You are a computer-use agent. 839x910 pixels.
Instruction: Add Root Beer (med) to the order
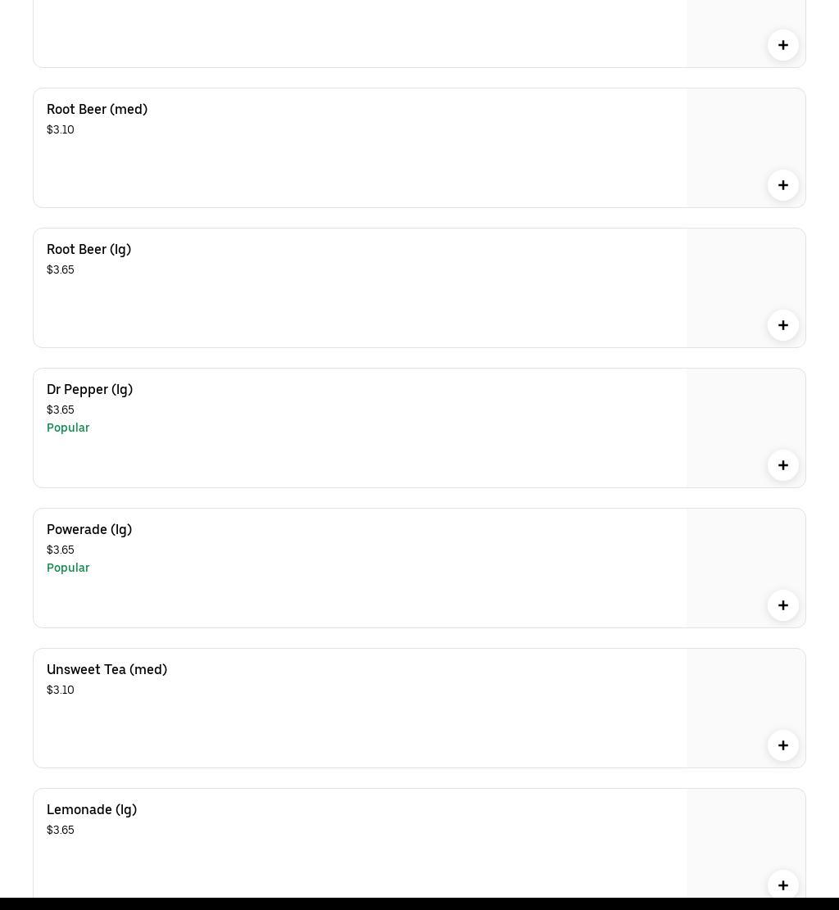point(783,185)
